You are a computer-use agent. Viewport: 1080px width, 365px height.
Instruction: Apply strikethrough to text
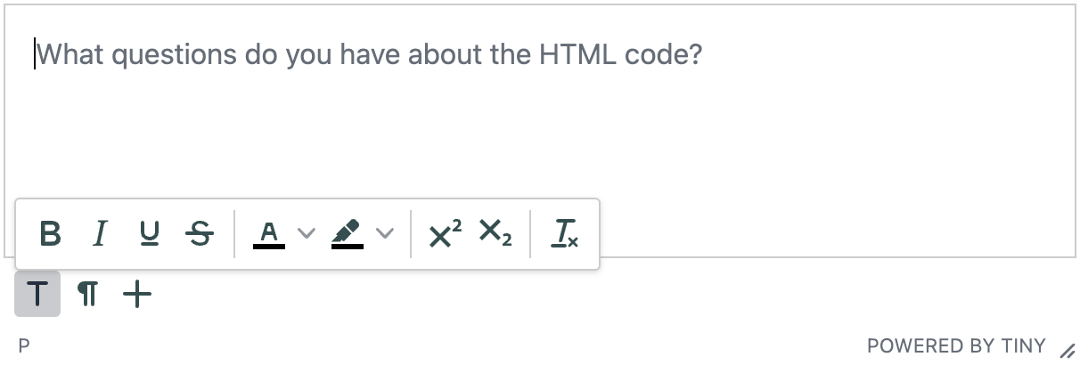[x=200, y=234]
